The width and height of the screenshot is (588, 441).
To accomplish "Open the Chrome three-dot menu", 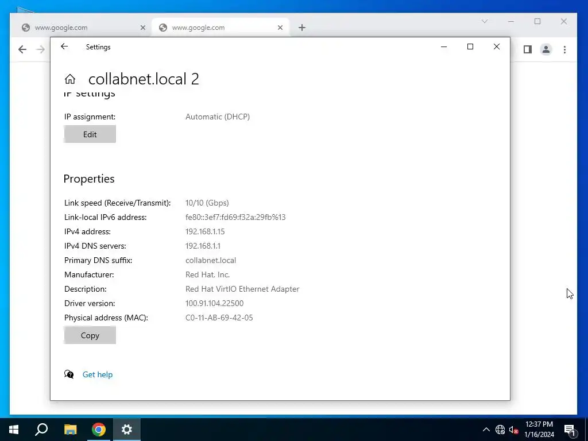I will pos(565,49).
